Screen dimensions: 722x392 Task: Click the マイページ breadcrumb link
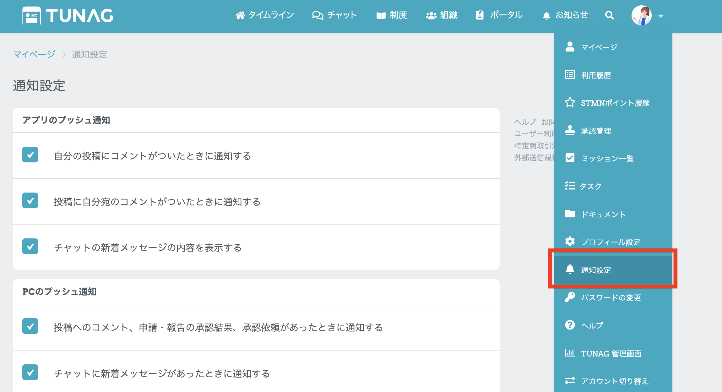click(x=34, y=54)
